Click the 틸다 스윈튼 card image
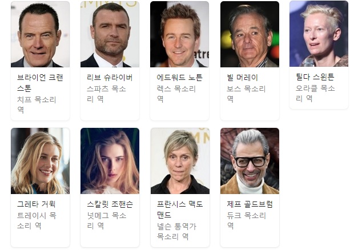 click(x=319, y=34)
